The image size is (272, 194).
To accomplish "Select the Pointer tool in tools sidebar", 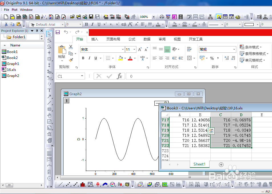I will (x=49, y=34).
